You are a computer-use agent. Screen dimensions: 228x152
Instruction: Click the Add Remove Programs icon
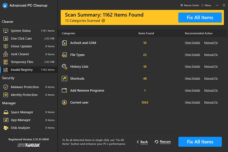coord(64,90)
